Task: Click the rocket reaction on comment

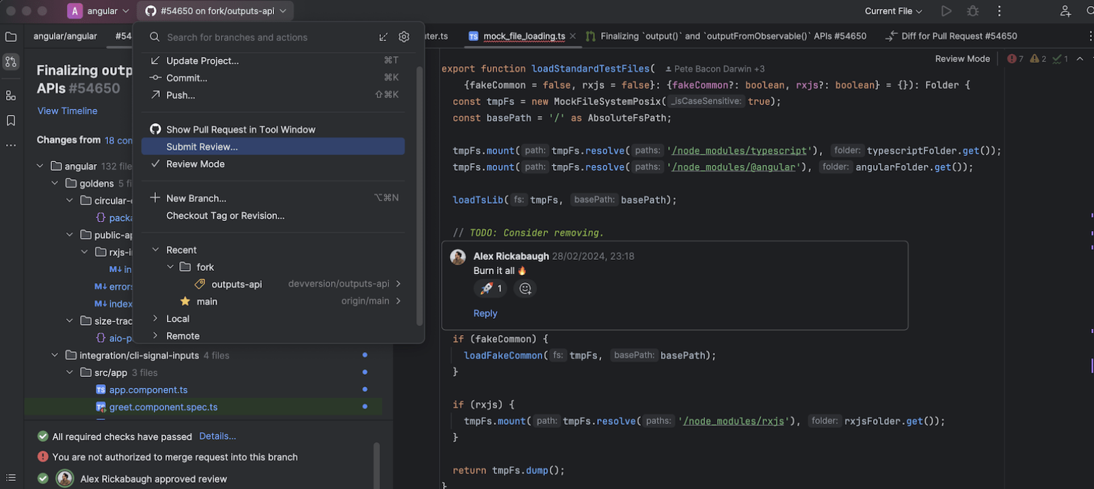Action: coord(490,289)
